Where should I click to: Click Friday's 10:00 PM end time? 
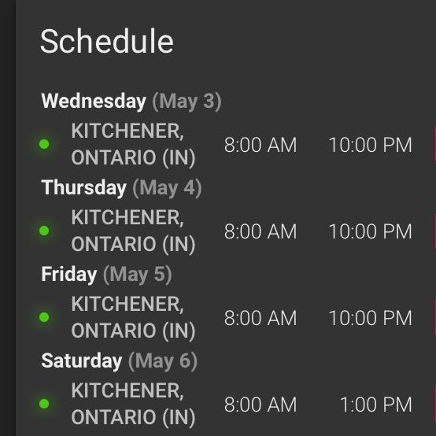click(x=371, y=318)
